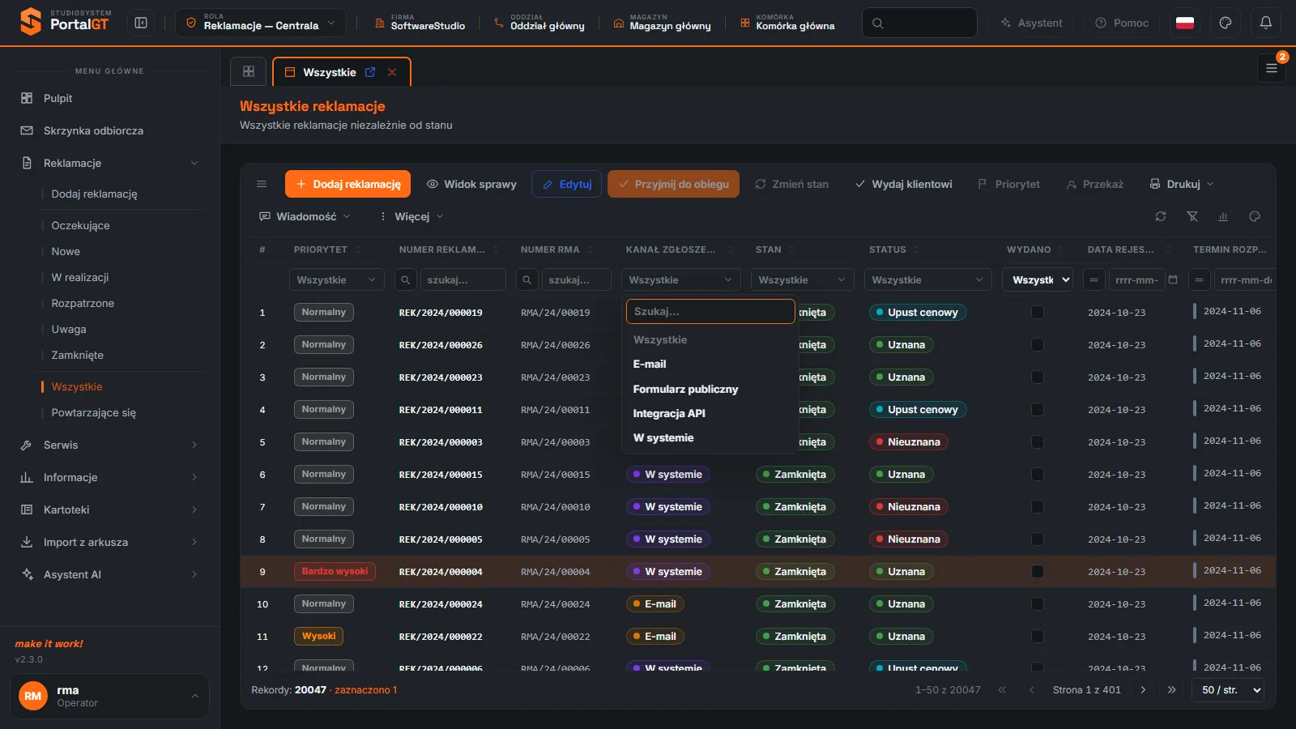Viewport: 1296px width, 729px height.
Task: Open the tab grid overview icon
Action: coord(249,71)
